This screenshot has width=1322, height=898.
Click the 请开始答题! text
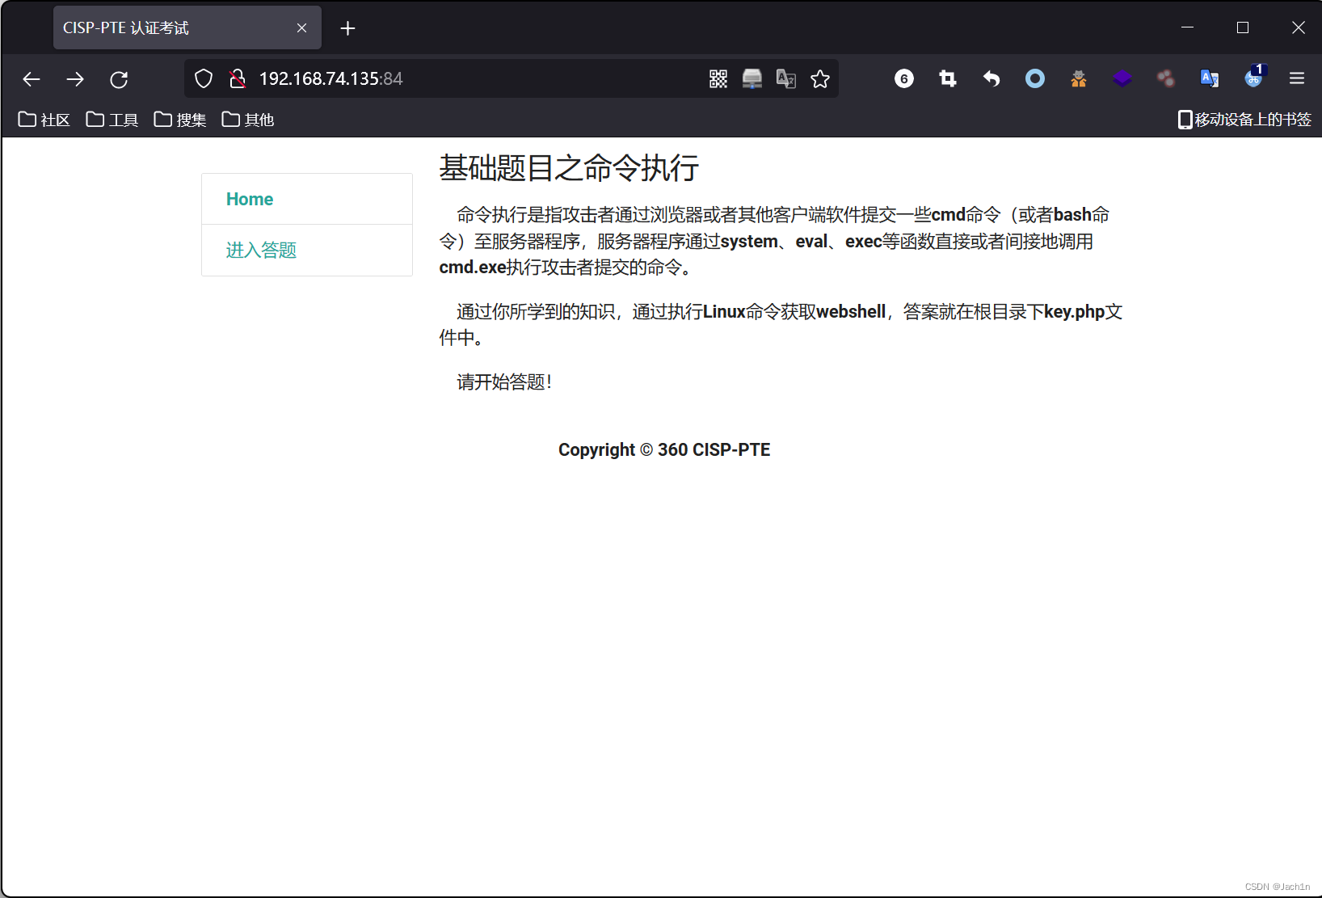pyautogui.click(x=504, y=382)
